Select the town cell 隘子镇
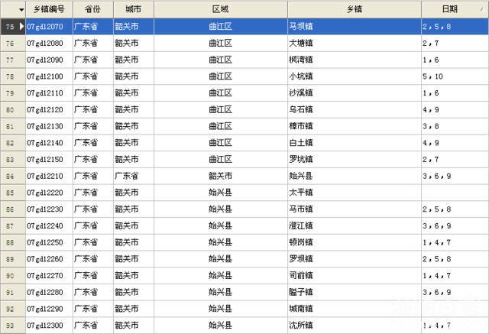 click(x=355, y=293)
